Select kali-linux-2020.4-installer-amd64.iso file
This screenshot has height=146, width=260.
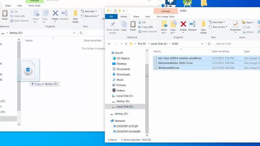(180, 58)
